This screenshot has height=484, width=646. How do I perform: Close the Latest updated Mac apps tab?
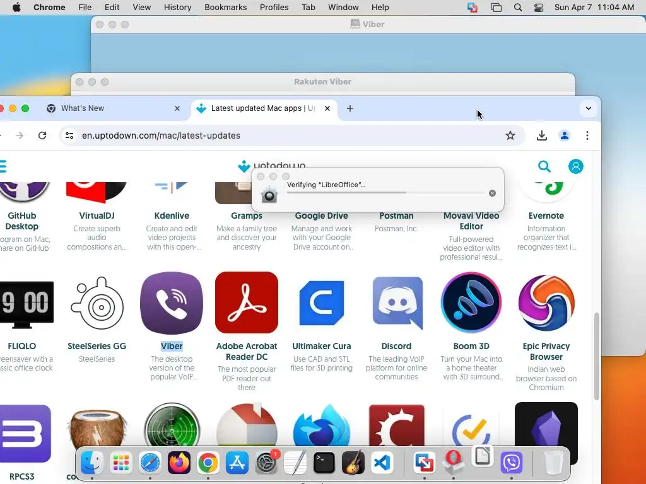point(327,108)
